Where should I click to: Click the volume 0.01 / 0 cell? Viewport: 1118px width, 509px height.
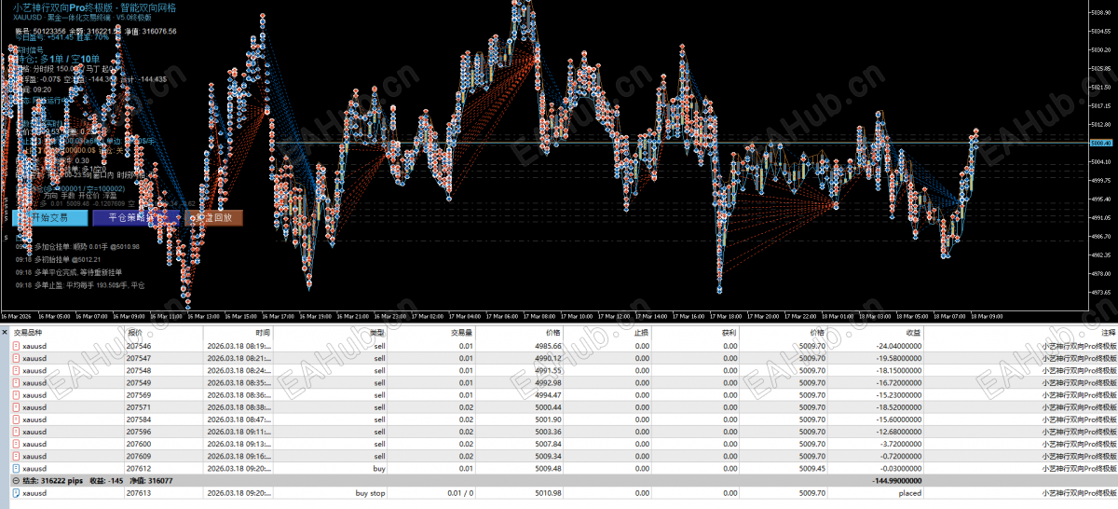(x=460, y=492)
